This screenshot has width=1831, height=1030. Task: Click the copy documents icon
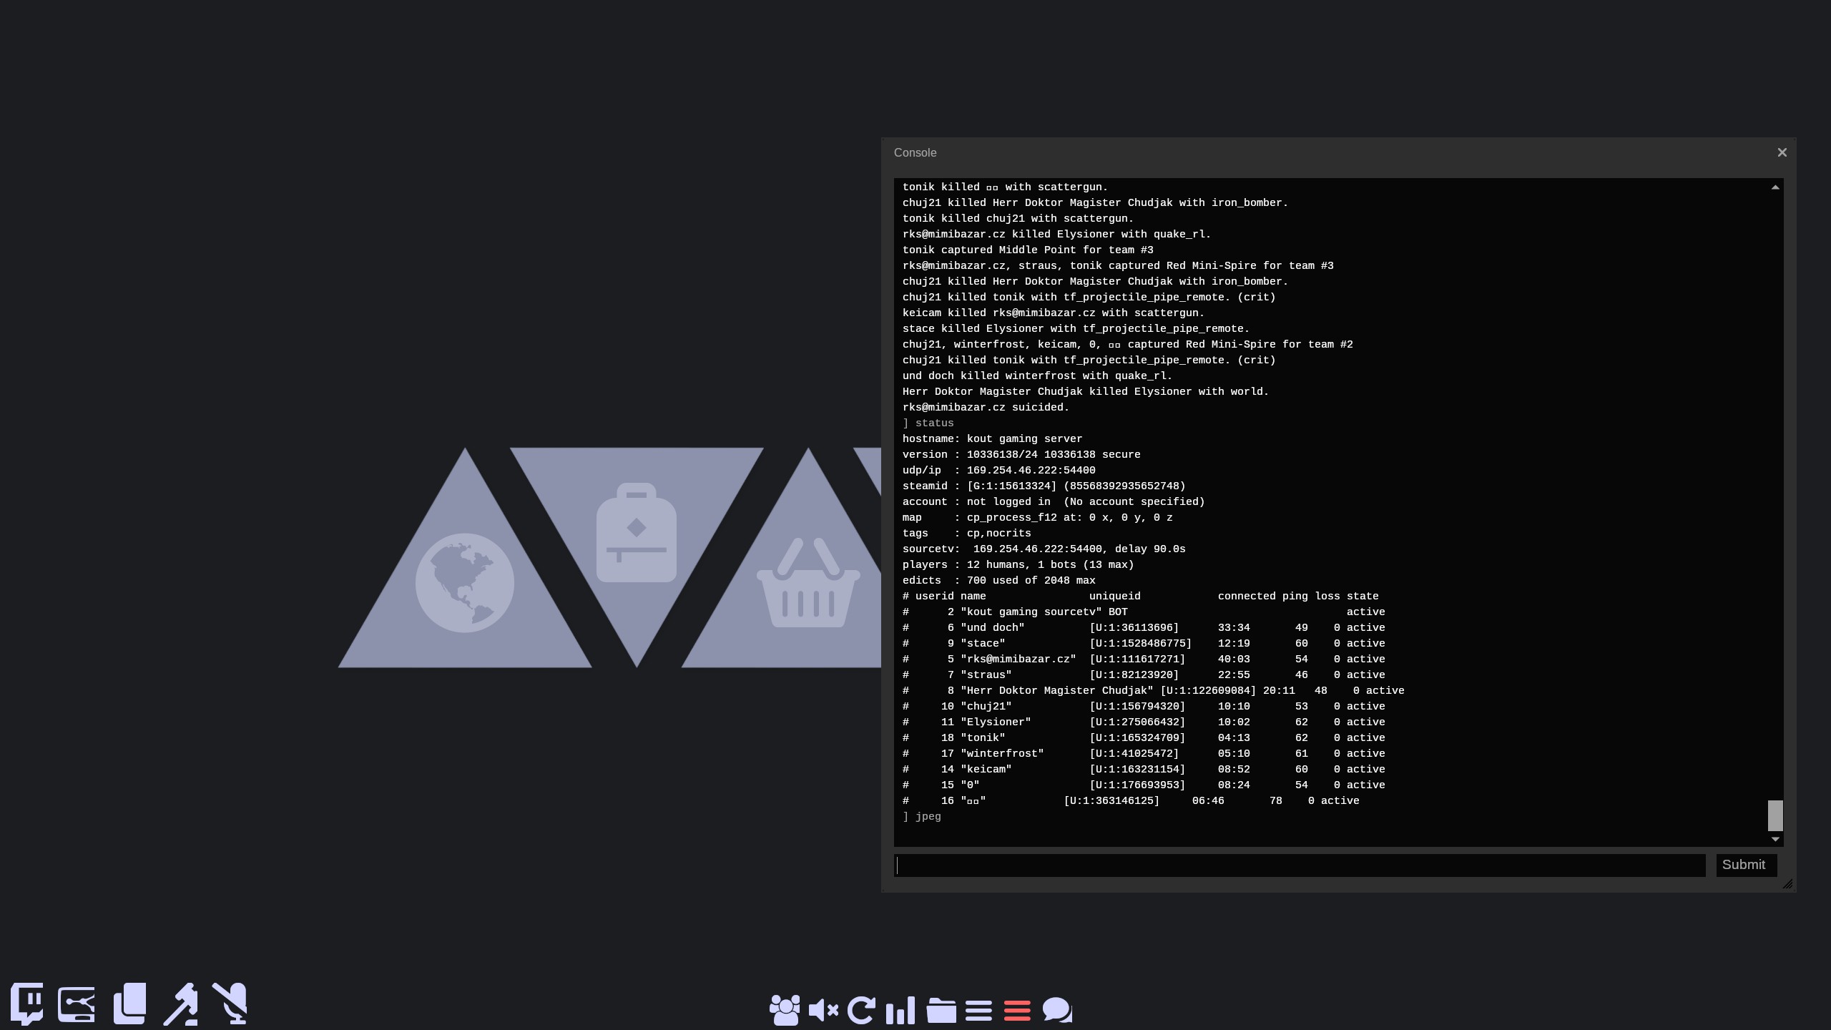(130, 1003)
